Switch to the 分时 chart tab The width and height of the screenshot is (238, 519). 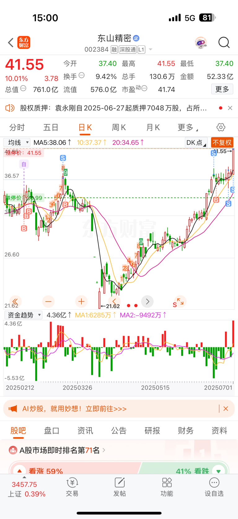(x=17, y=127)
